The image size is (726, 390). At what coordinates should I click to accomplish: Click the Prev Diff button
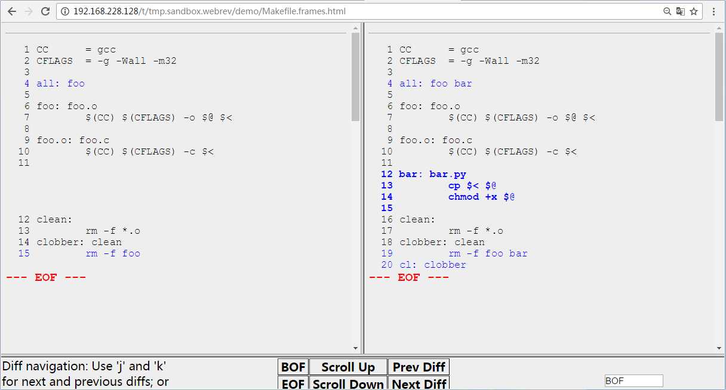(419, 367)
